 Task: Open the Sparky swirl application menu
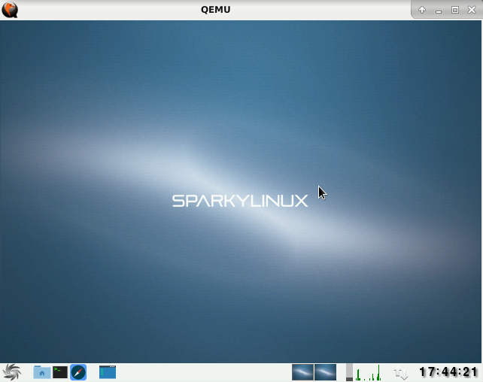click(12, 372)
